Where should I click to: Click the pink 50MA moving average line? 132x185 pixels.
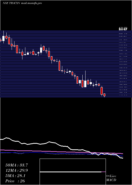pos(61,152)
